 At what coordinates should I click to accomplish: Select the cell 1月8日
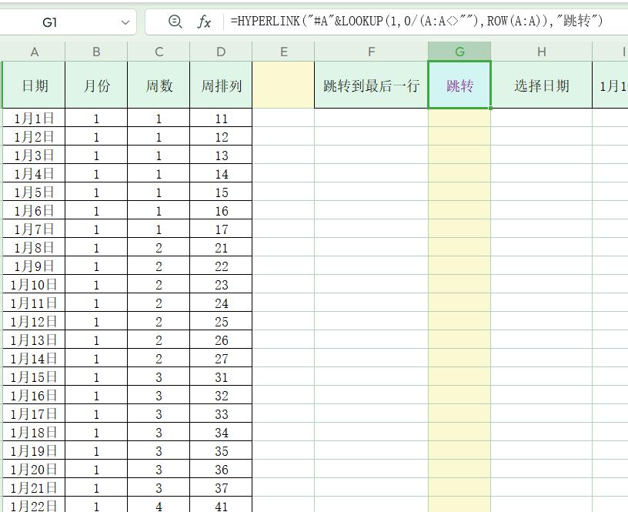34,248
